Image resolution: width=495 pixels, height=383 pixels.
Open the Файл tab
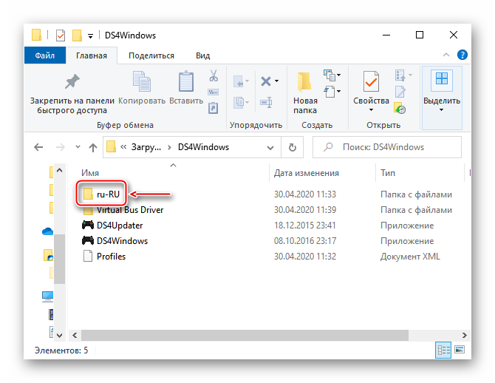pos(45,55)
